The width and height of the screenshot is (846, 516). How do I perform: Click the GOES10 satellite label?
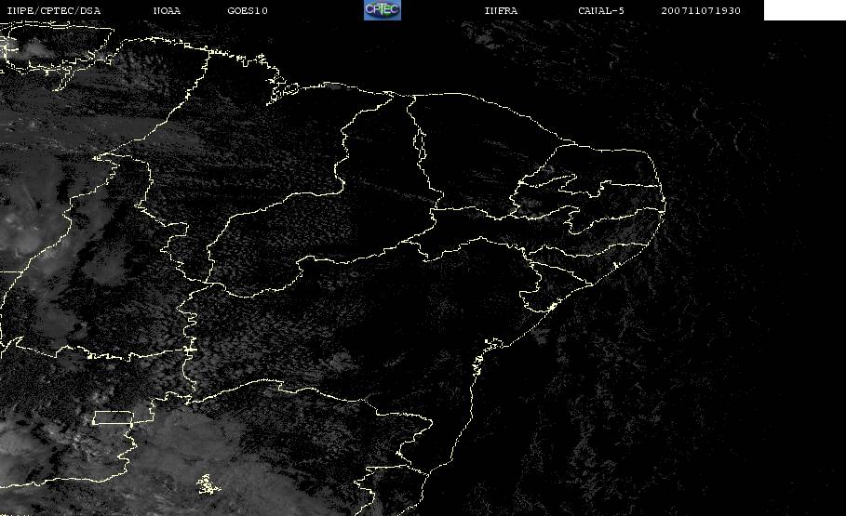[x=248, y=11]
